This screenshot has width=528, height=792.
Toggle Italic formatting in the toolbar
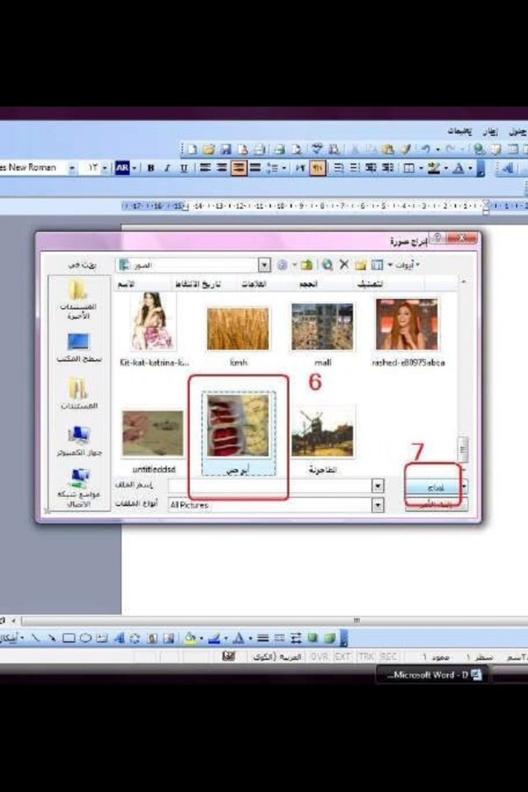point(167,168)
